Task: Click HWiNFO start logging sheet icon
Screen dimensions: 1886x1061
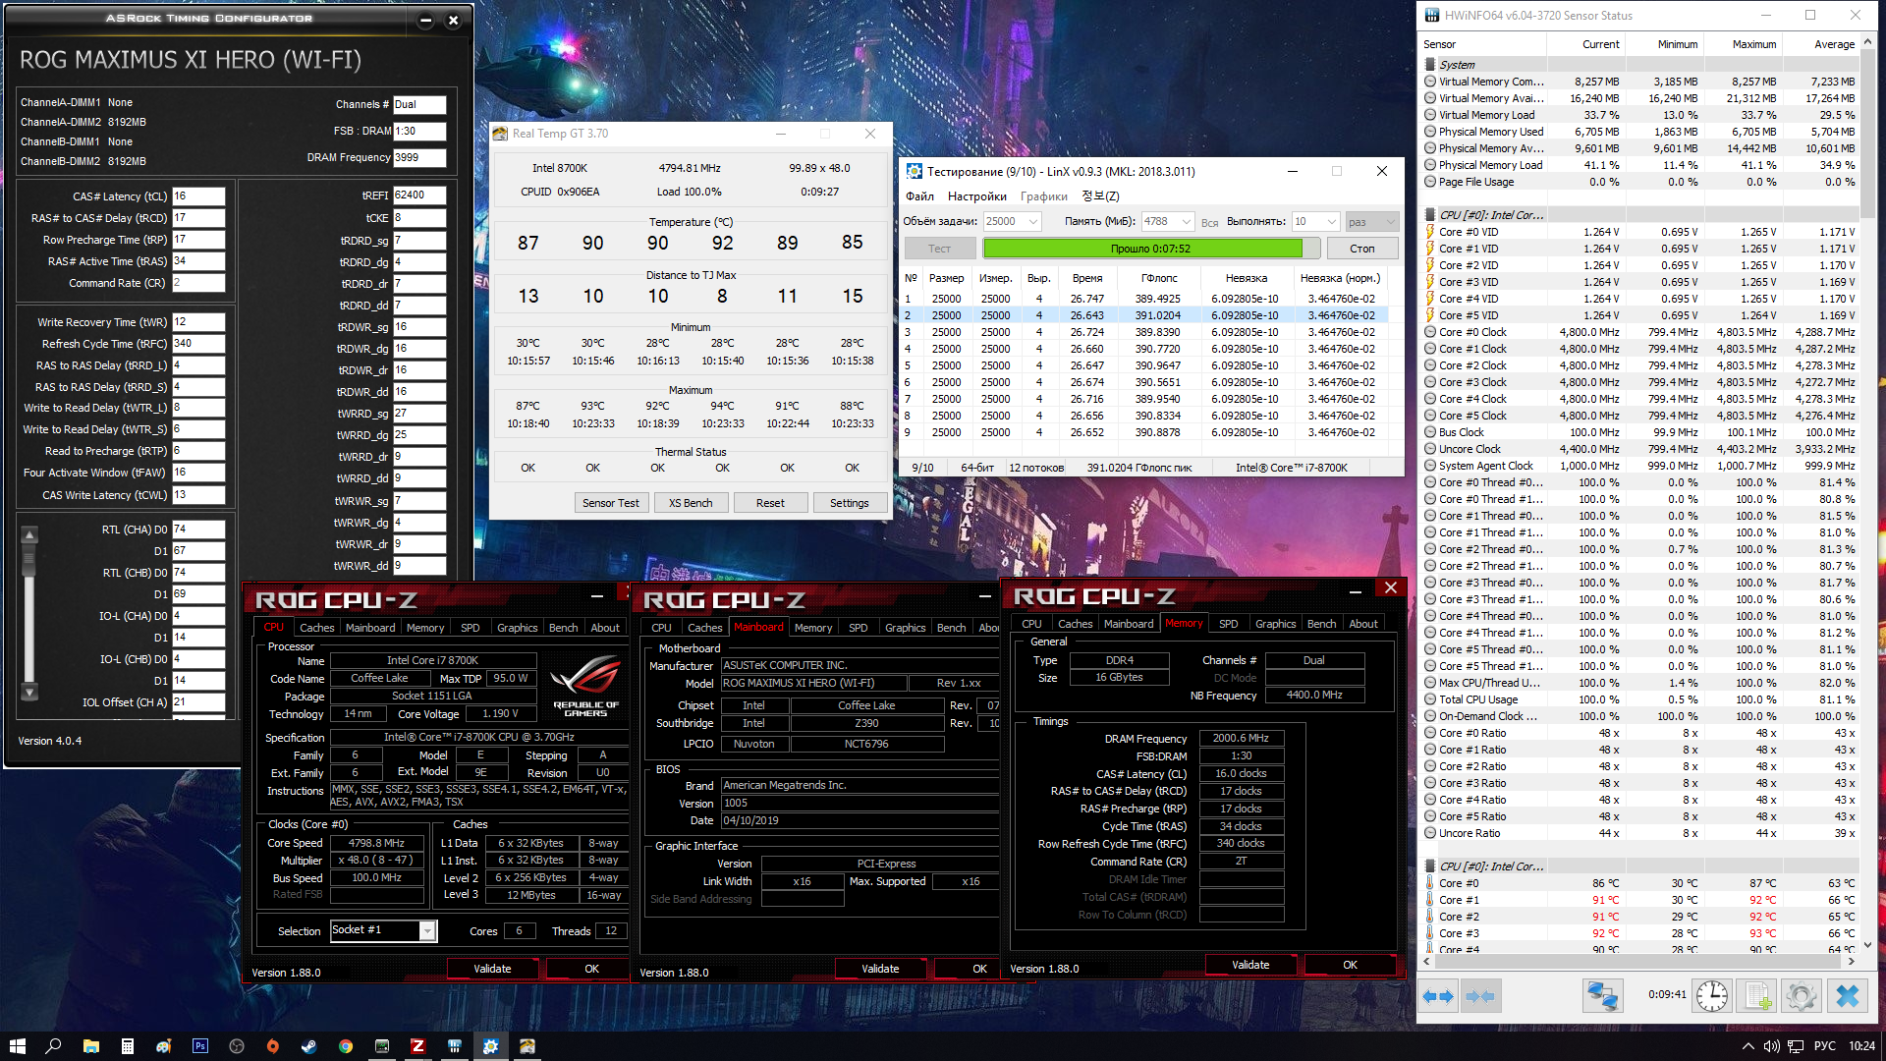Action: coord(1757,996)
